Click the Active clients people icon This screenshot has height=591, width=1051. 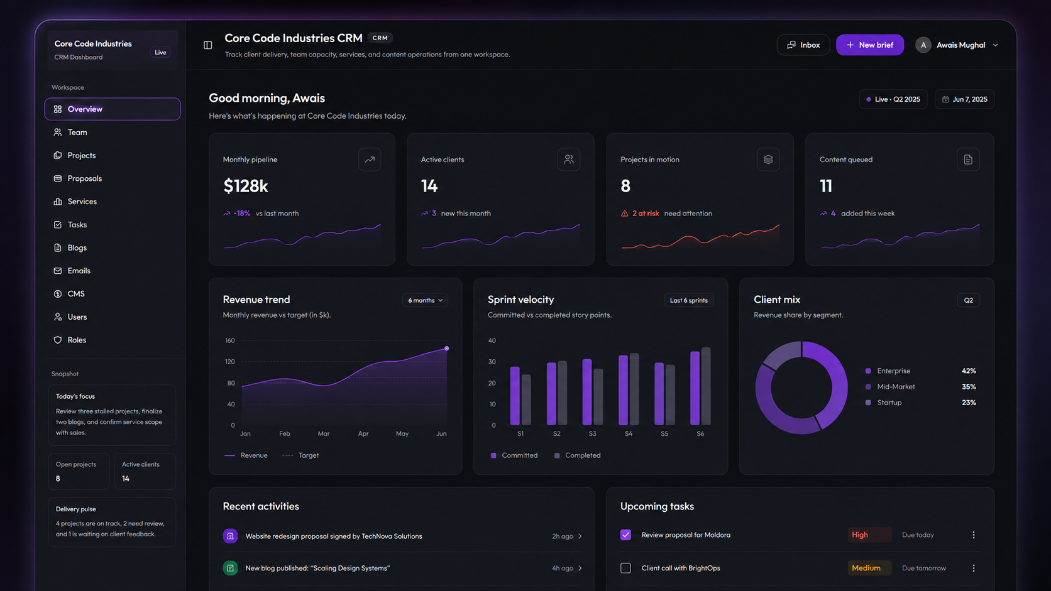click(569, 160)
